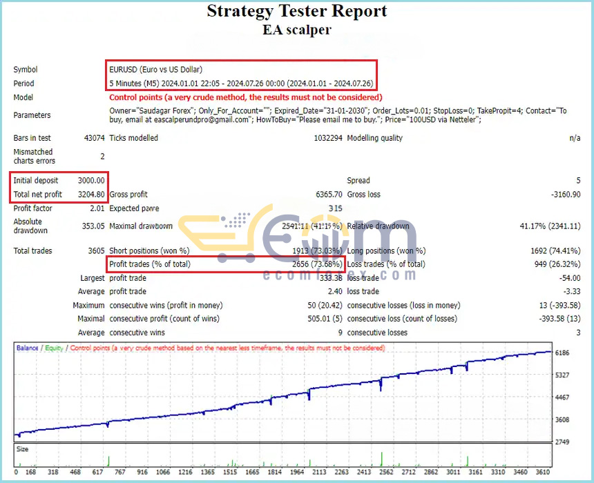Screen dimensions: 594x483
Task: Click the 3610 trade number axis label
Action: [542, 472]
